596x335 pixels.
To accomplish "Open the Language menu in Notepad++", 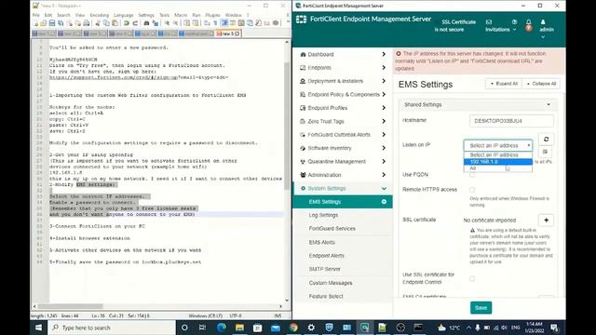I will click(x=124, y=15).
